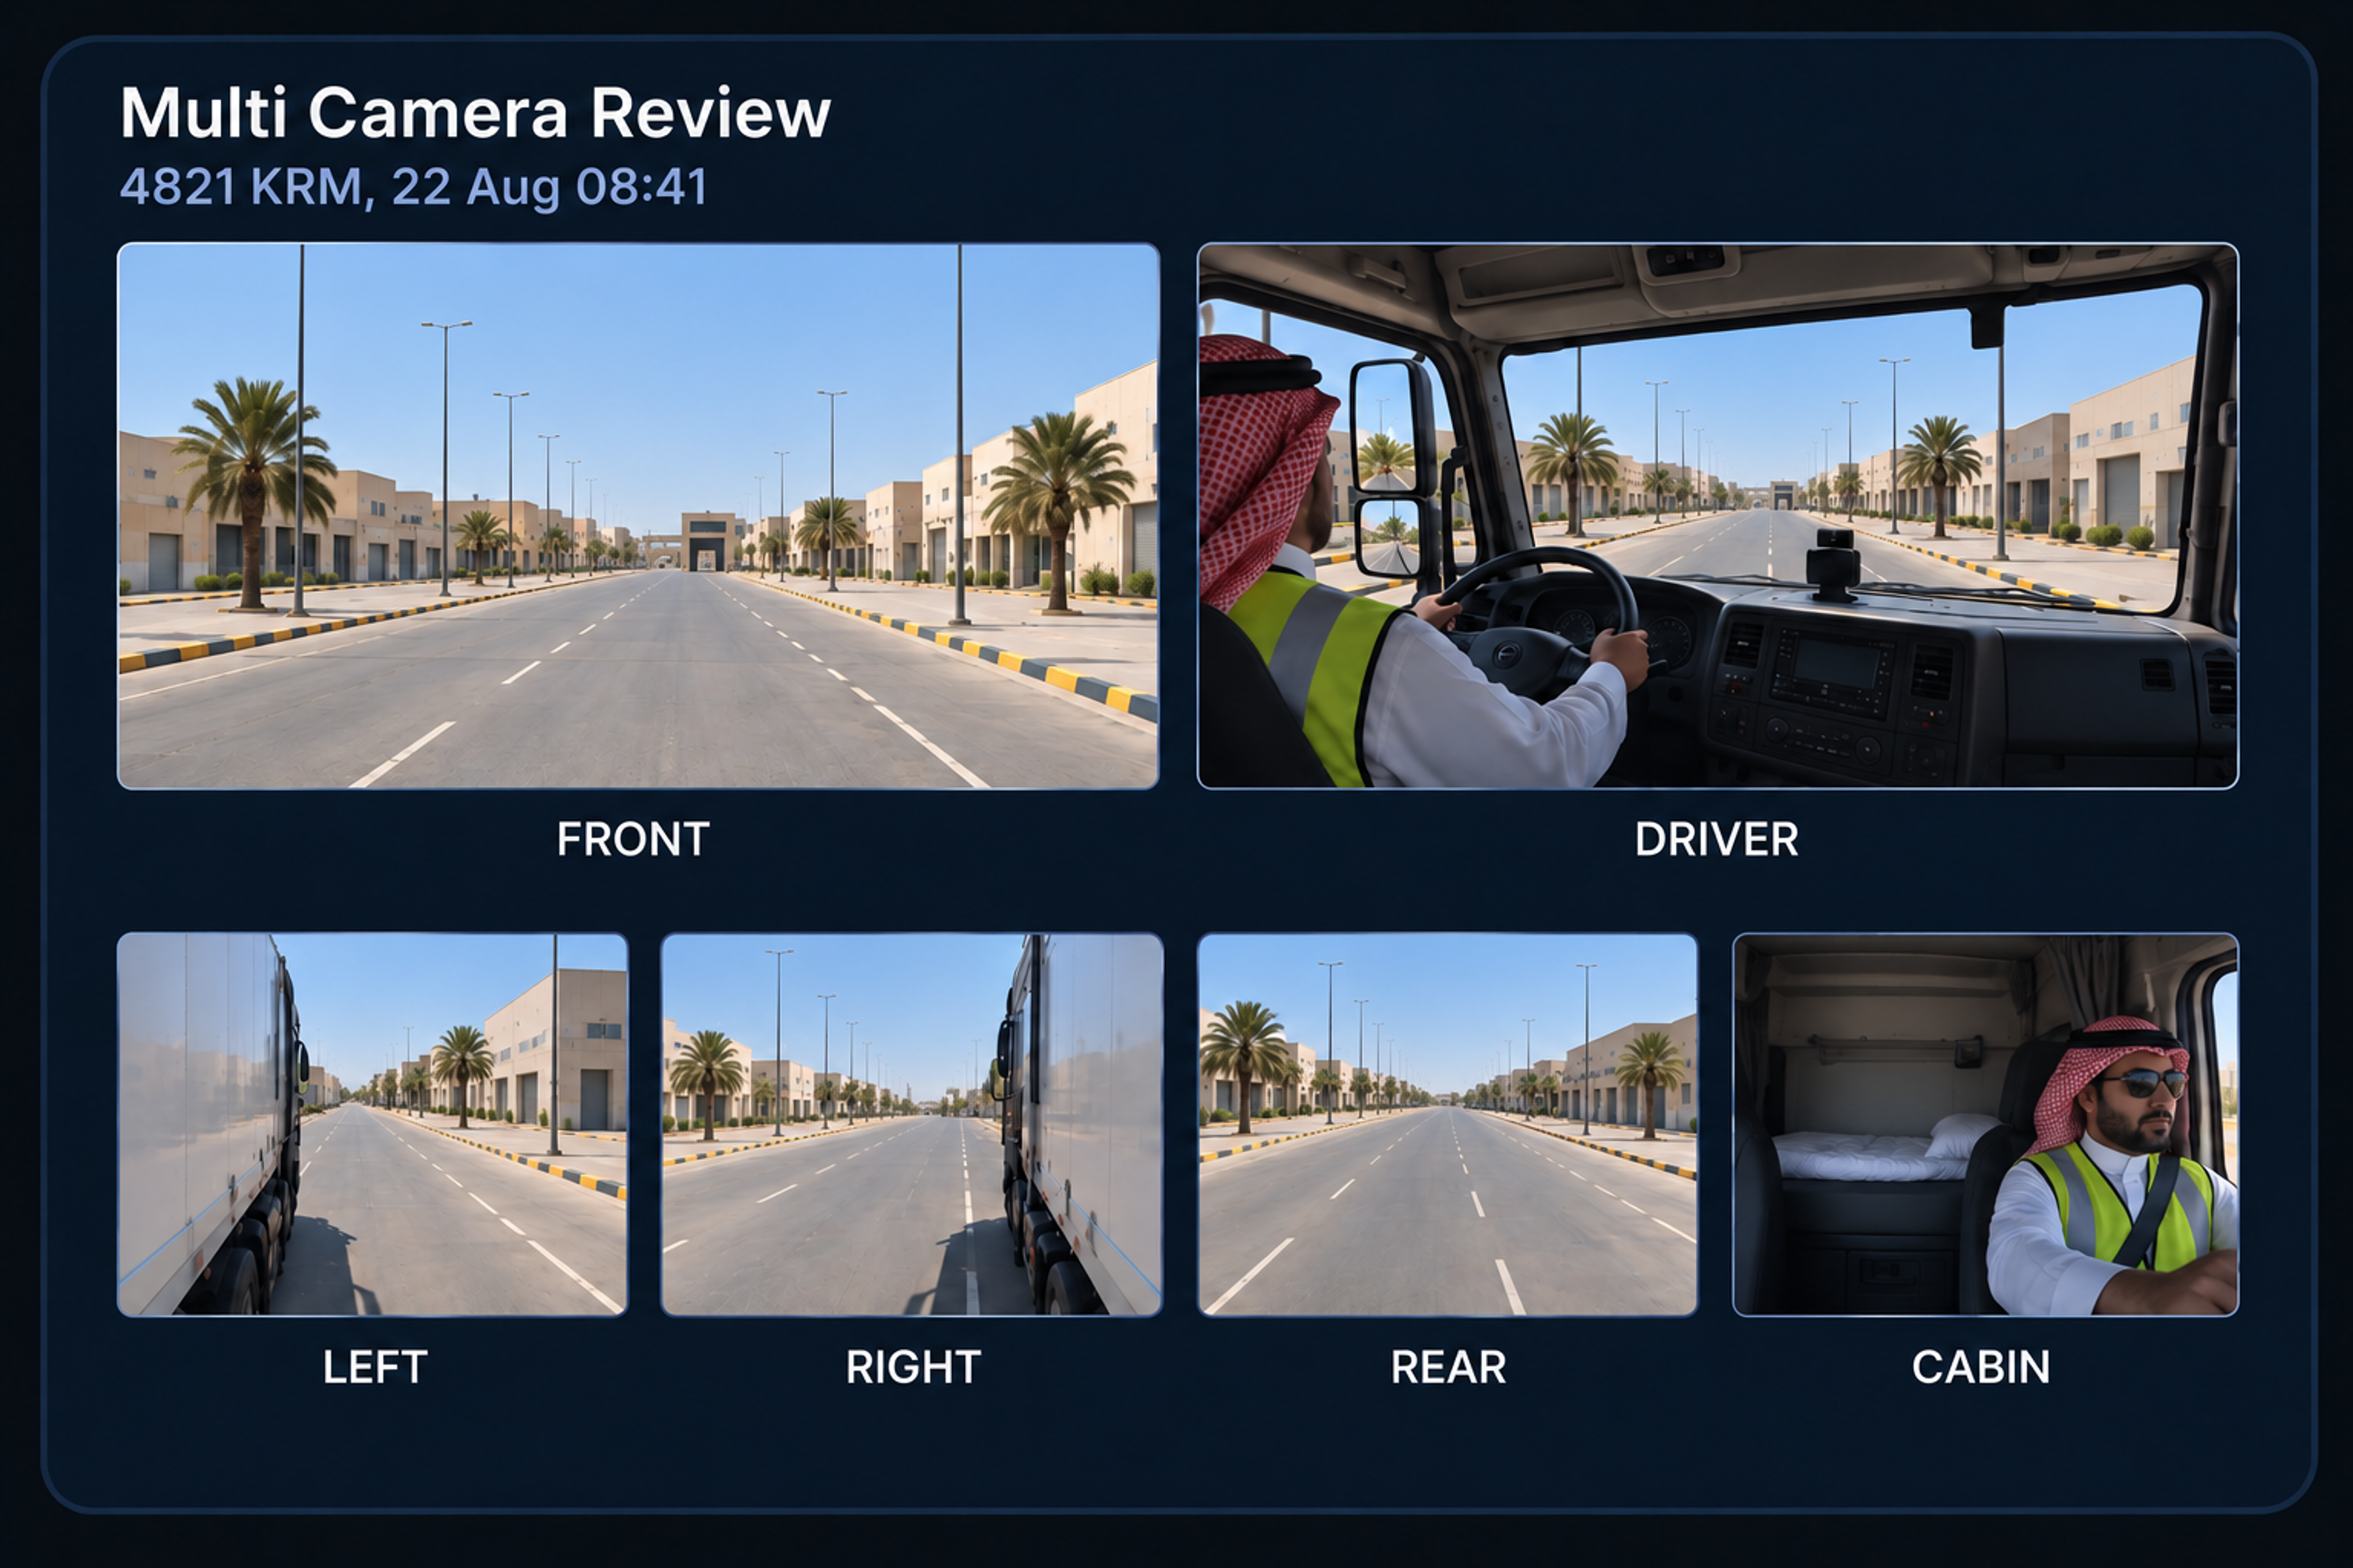Click the RIGHT label text
Image resolution: width=2353 pixels, height=1568 pixels.
(914, 1367)
